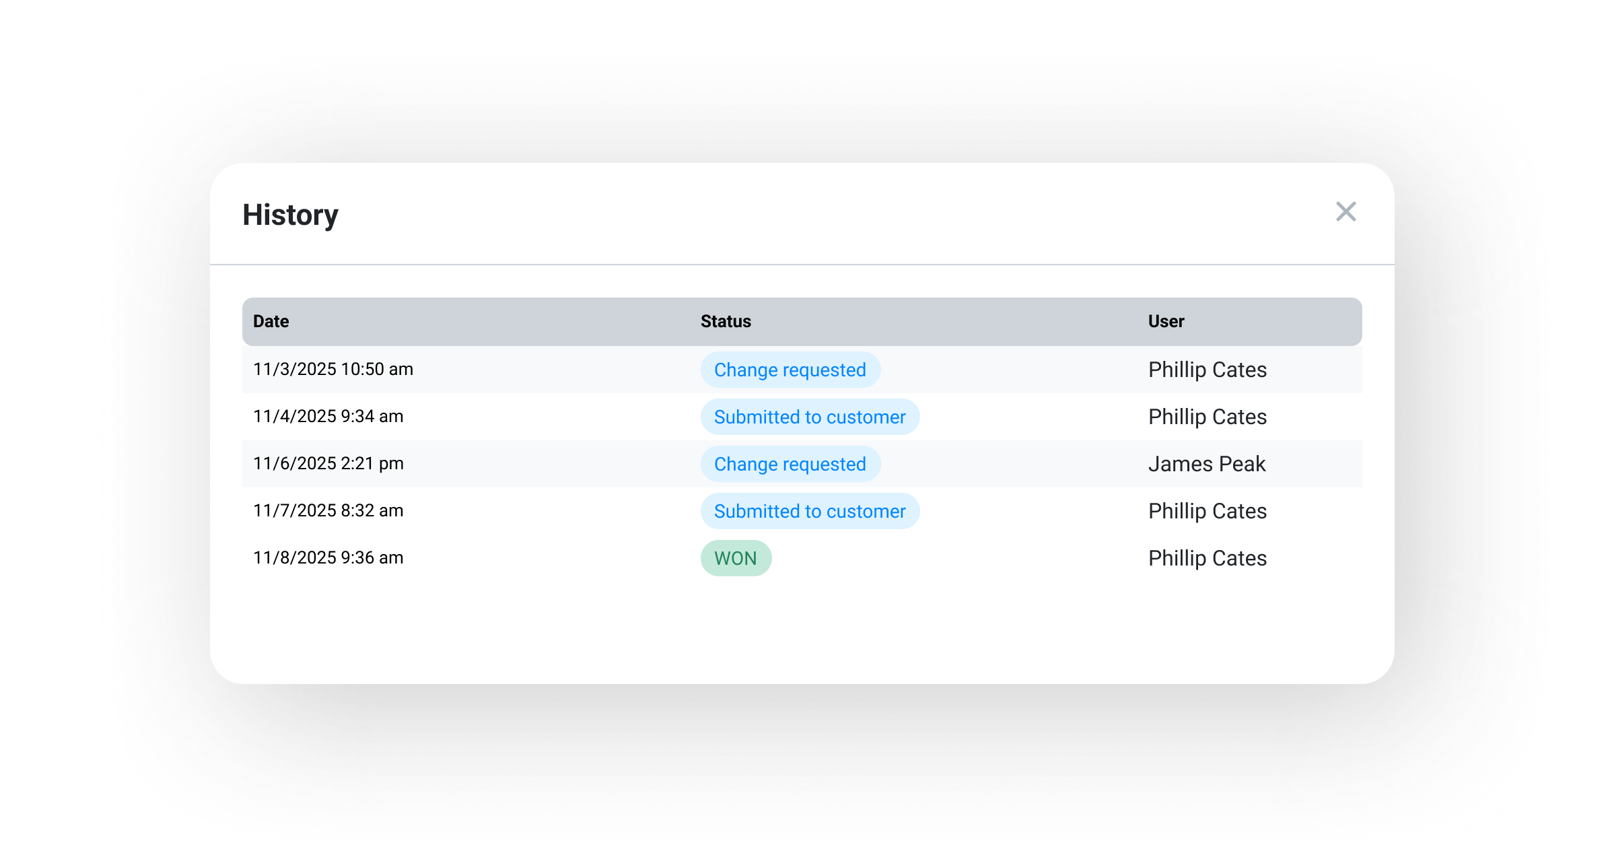1606x855 pixels.
Task: Select Submitted to customer badge on 11/7/2025
Action: click(x=809, y=511)
